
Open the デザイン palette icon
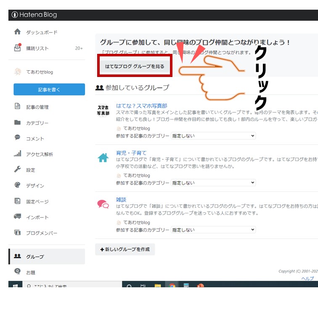tap(17, 185)
